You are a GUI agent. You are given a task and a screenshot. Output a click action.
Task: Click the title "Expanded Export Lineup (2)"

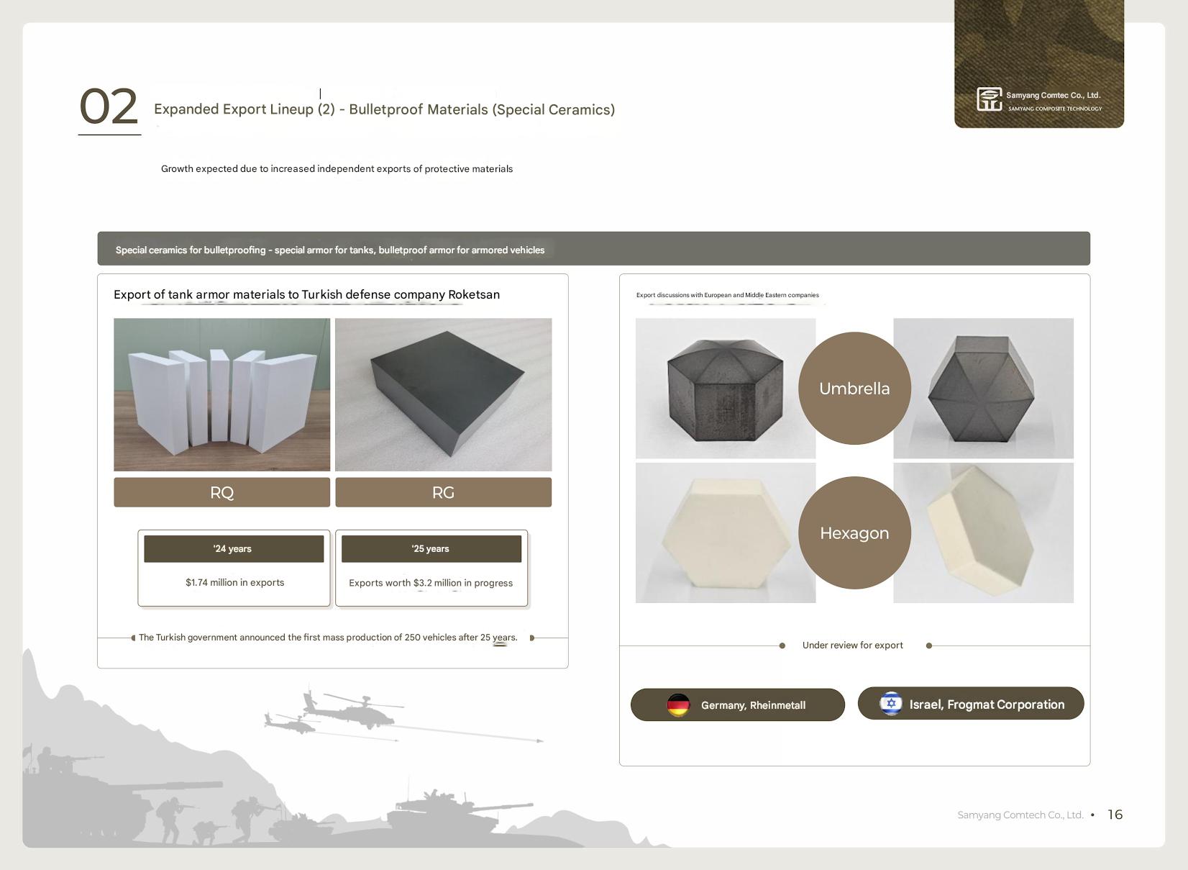click(245, 109)
